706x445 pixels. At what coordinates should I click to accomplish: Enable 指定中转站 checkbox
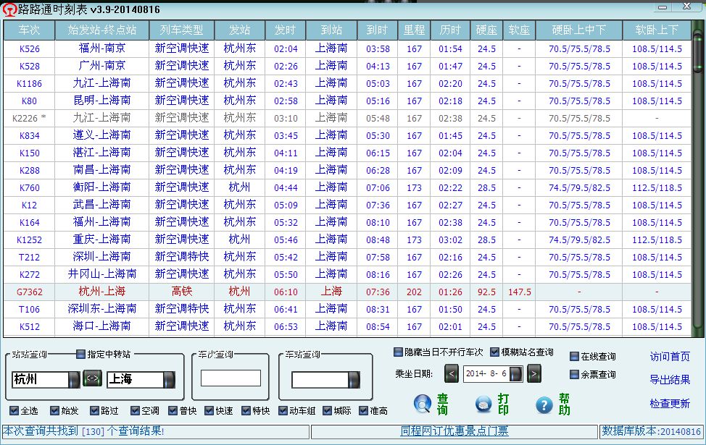pyautogui.click(x=80, y=355)
